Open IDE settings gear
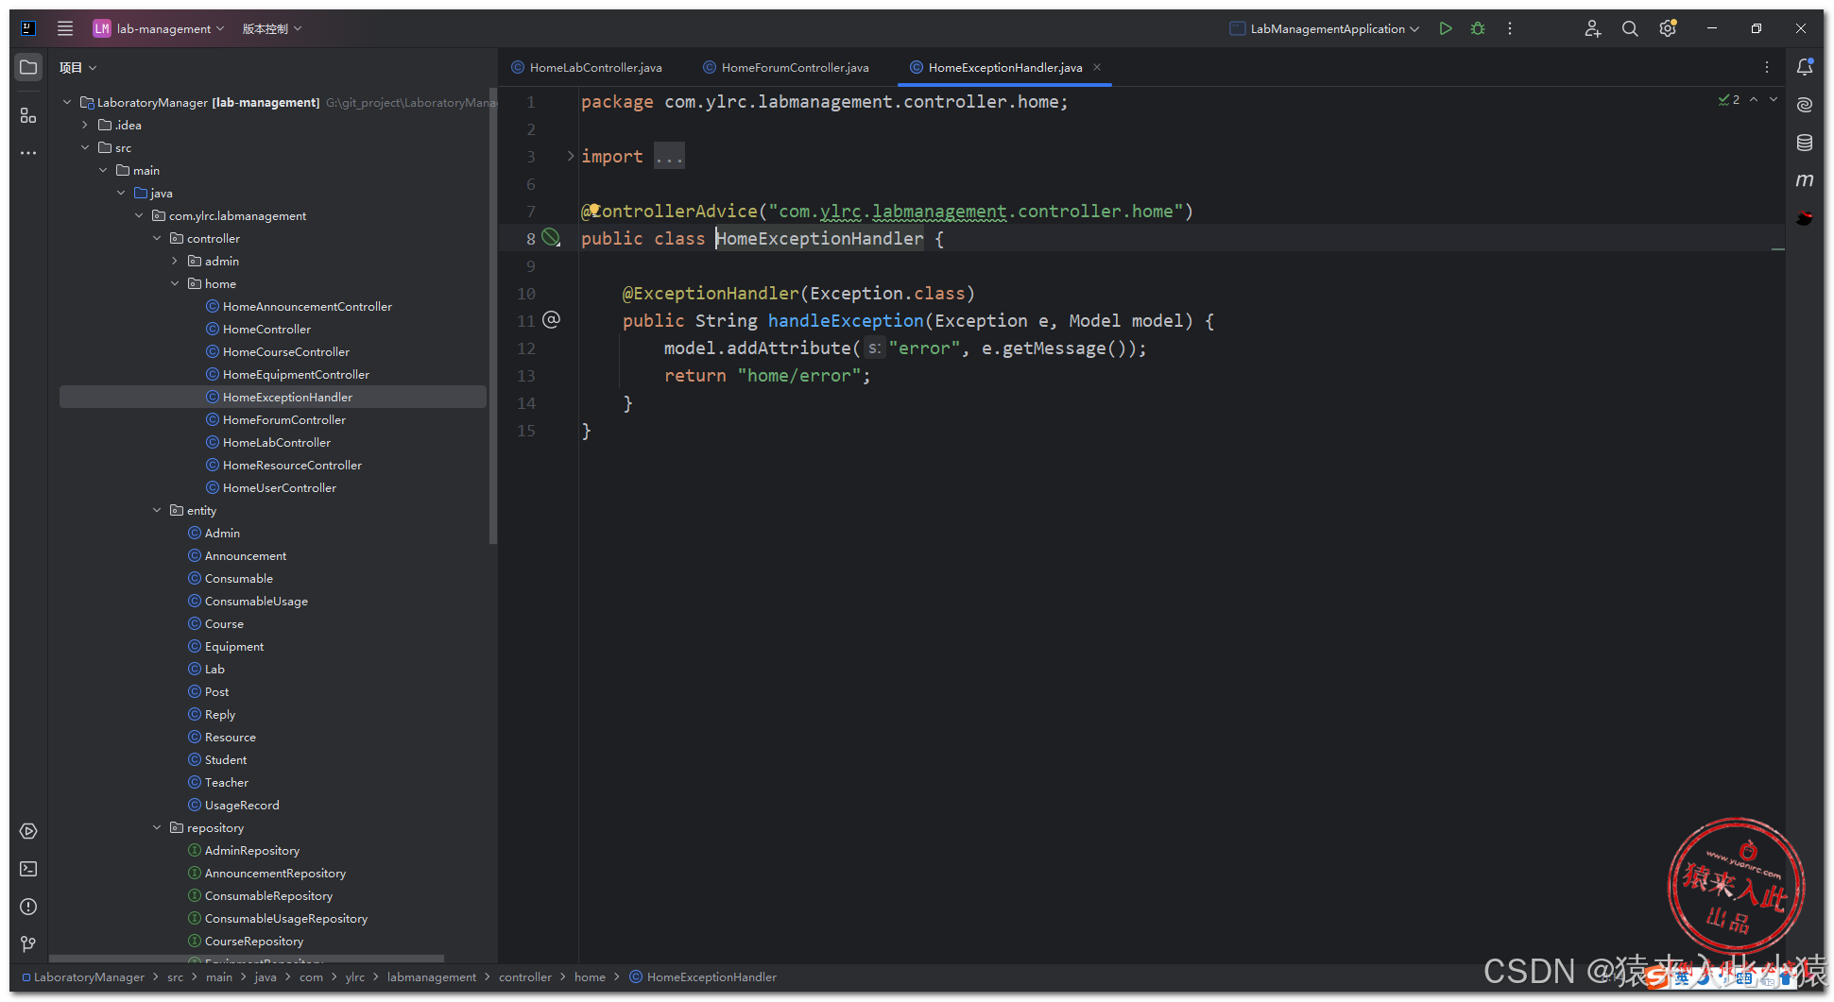 [x=1668, y=28]
